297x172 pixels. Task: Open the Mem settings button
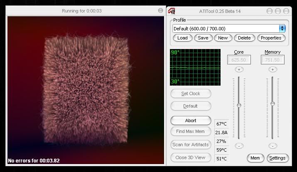coord(255,158)
